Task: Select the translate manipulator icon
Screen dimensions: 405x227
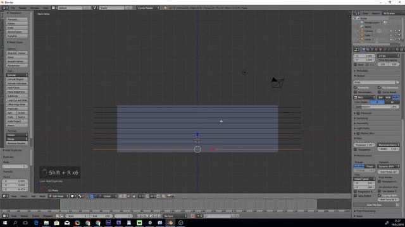Action: point(92,196)
